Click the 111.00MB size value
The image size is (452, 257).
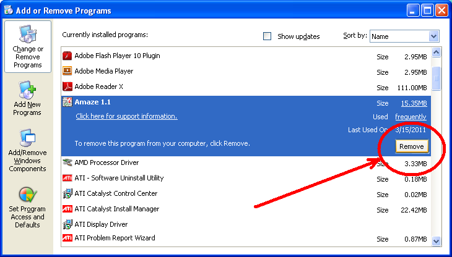click(412, 88)
